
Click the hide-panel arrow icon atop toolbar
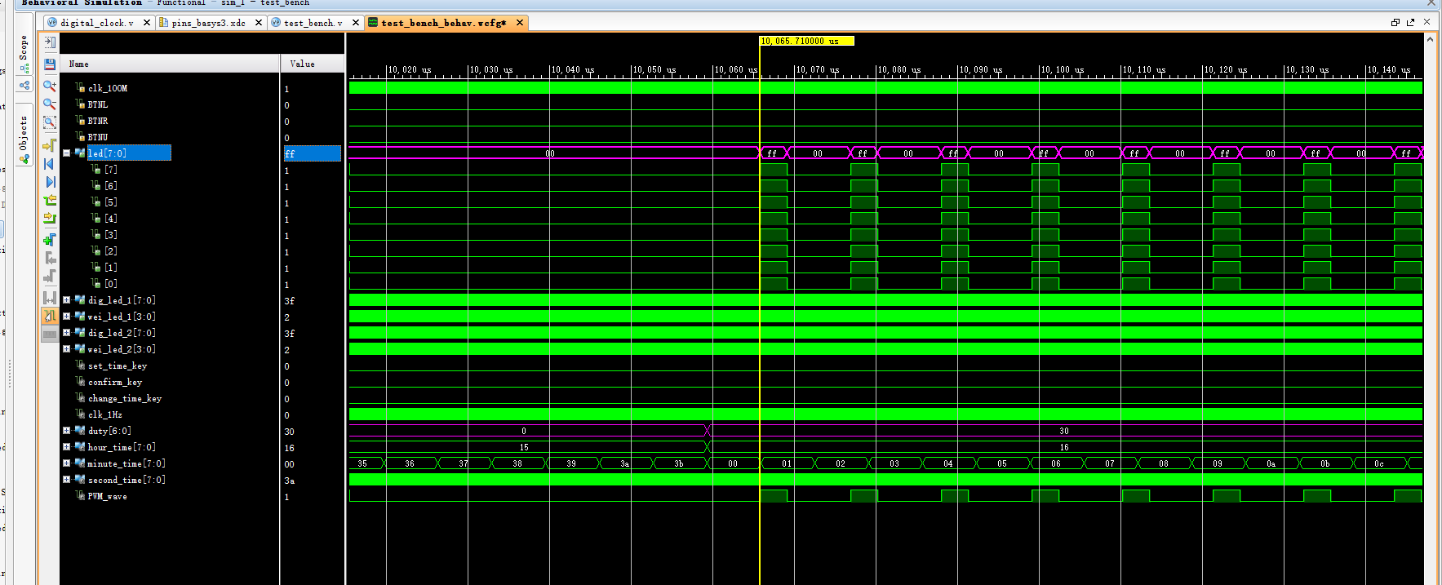click(x=50, y=42)
